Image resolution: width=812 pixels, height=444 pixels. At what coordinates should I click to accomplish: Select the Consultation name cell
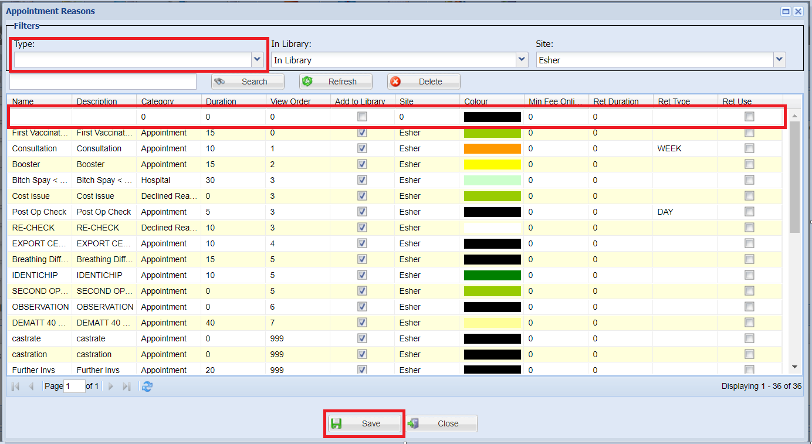click(x=39, y=148)
